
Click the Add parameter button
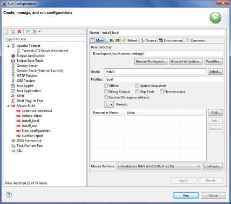coord(215,112)
